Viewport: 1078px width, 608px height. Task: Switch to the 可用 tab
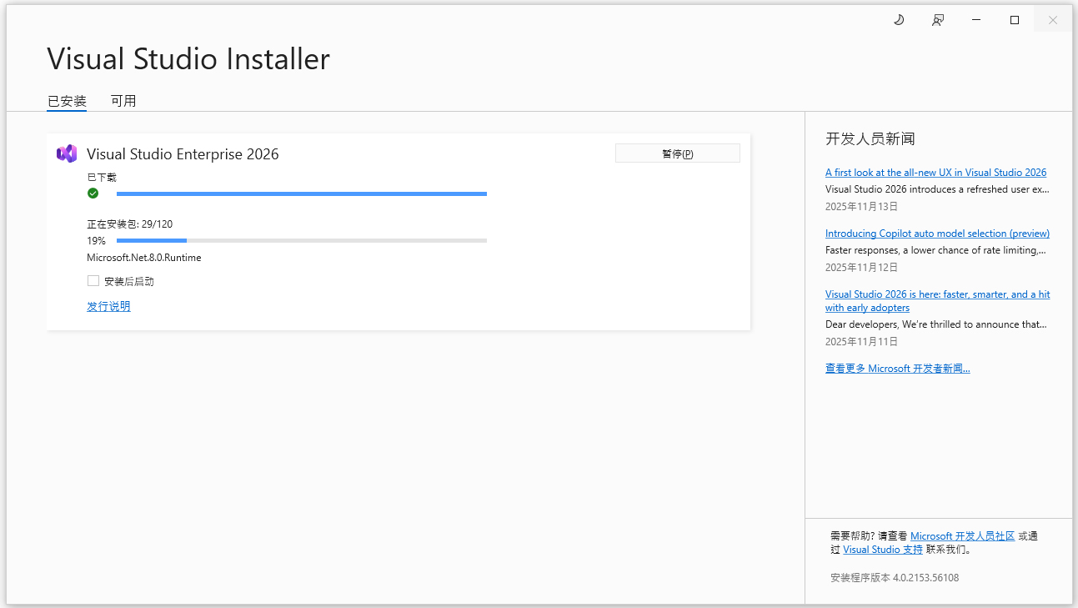123,101
